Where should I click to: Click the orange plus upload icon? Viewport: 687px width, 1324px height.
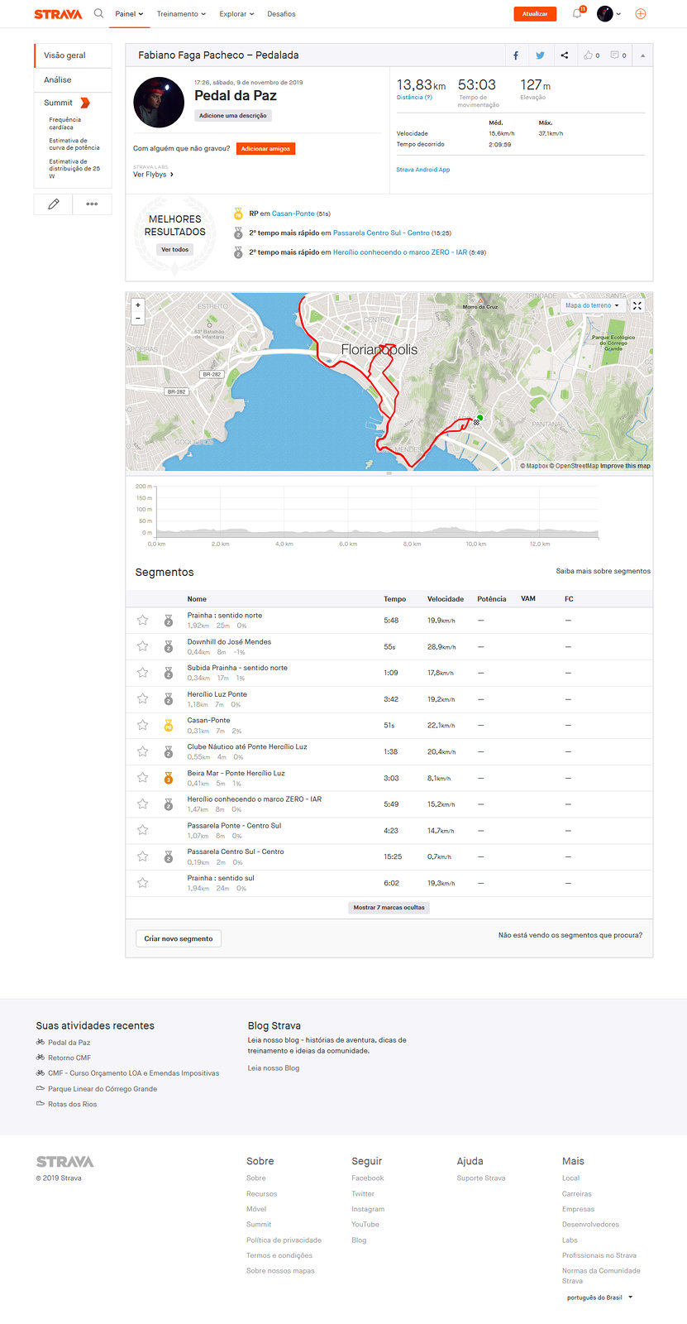[640, 13]
